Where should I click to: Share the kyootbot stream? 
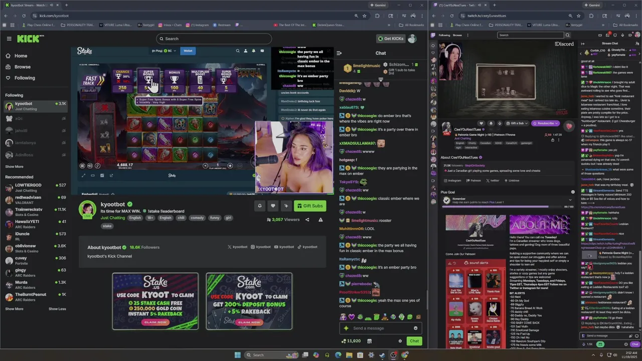(x=307, y=220)
